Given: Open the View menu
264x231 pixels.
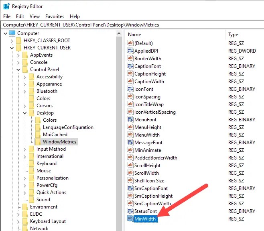Looking at the screenshot, I should (x=35, y=16).
